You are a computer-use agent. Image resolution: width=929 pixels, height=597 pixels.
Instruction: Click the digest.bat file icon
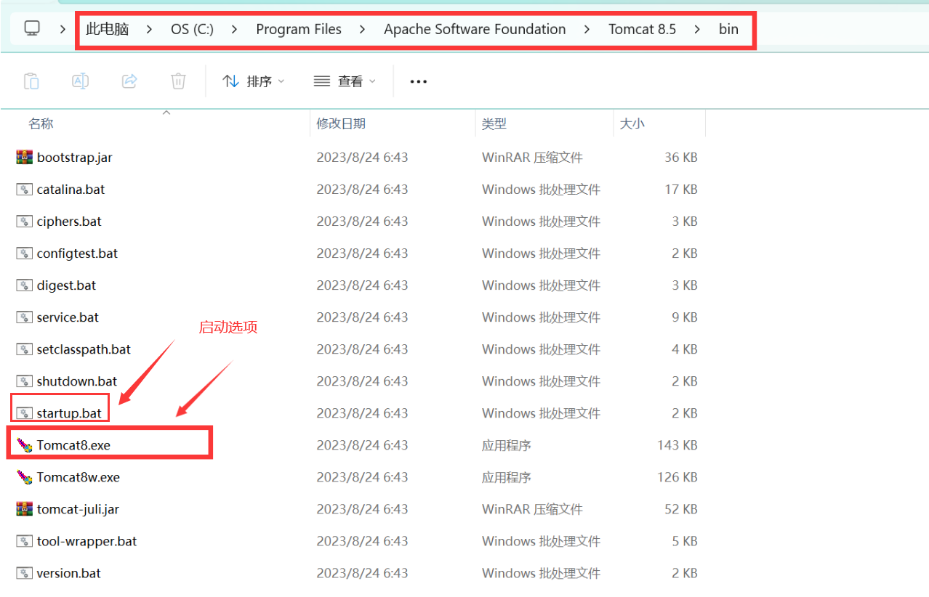(25, 285)
